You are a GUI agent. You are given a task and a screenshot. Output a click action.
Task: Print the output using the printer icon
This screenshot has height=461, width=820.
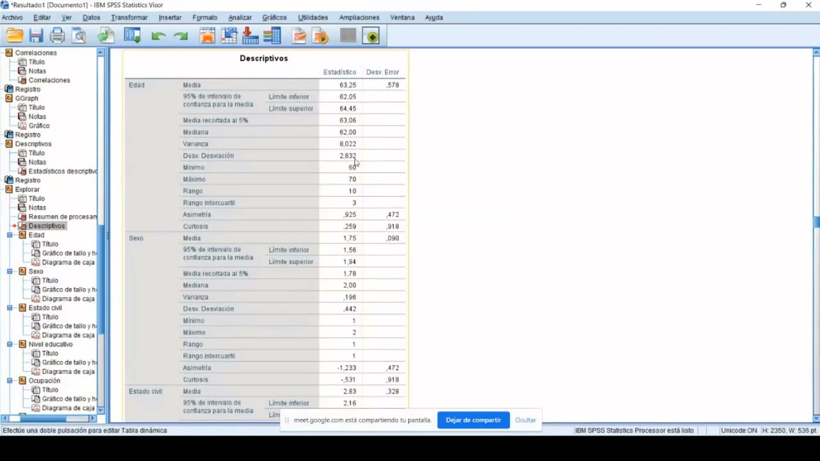58,36
